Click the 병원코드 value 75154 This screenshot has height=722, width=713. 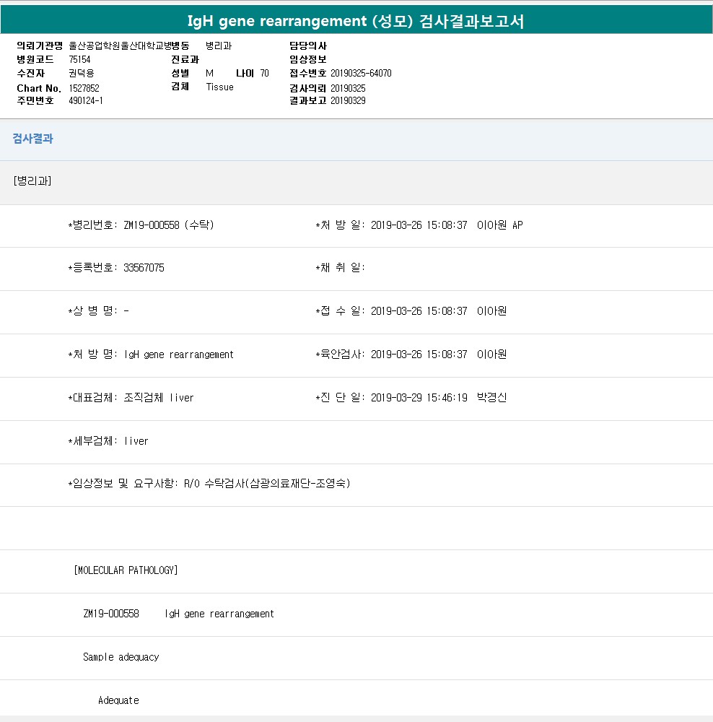[79, 60]
